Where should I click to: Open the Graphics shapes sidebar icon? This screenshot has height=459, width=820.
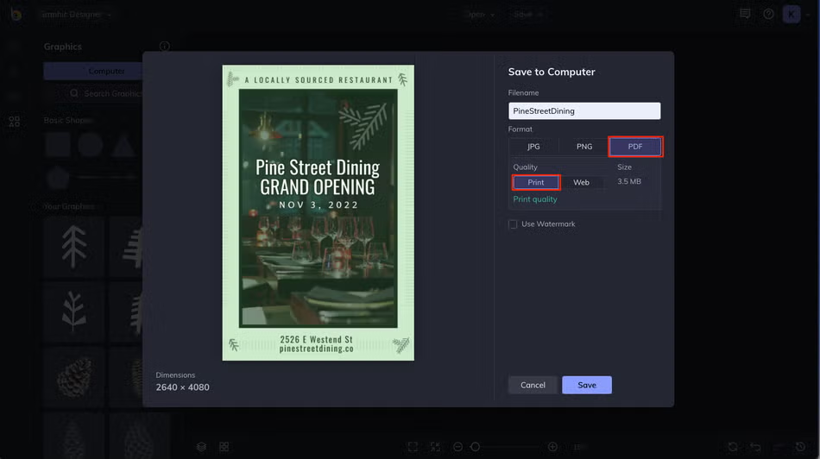pos(15,122)
